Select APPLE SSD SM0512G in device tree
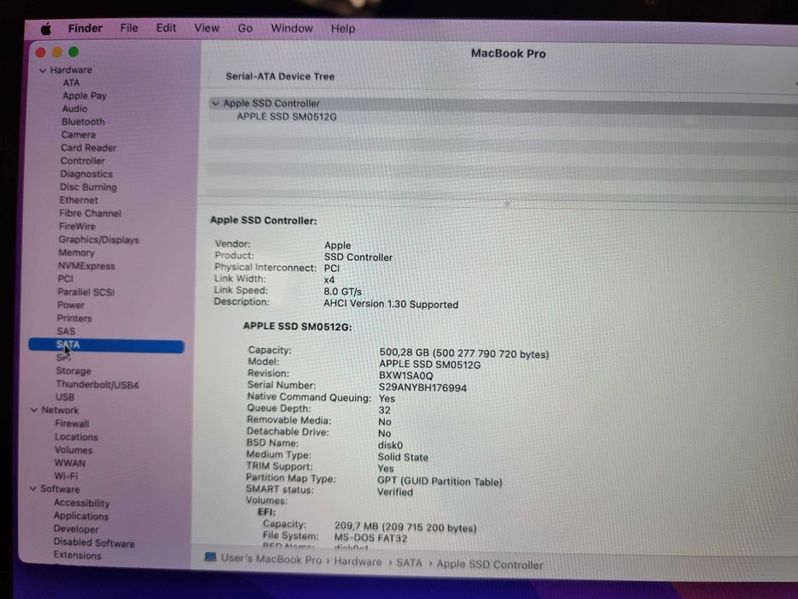This screenshot has height=599, width=798. pos(287,116)
